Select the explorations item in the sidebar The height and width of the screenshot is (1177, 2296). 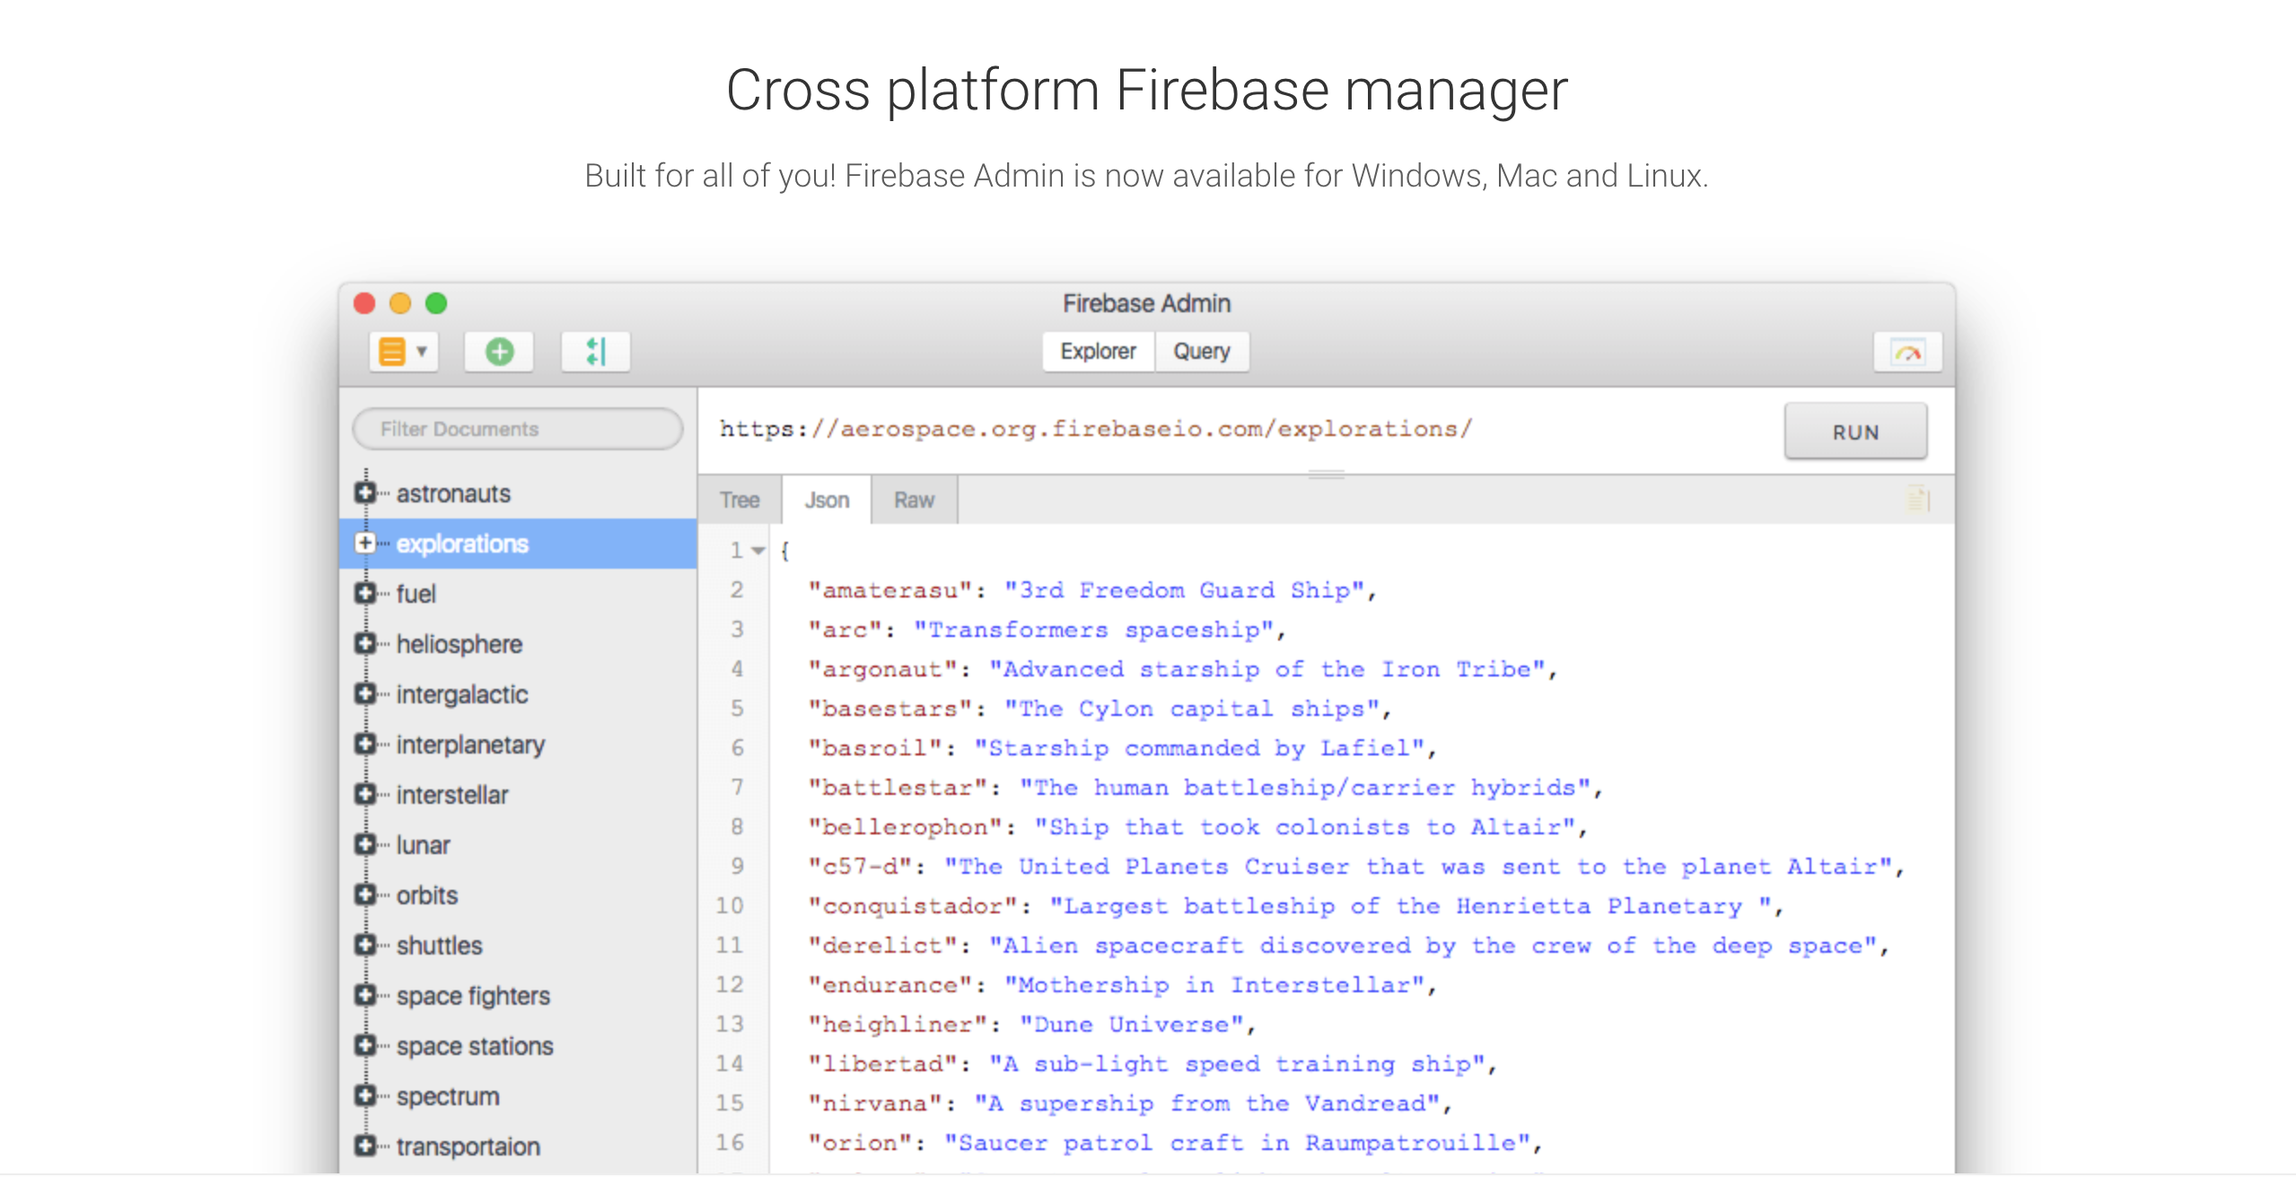coord(460,544)
